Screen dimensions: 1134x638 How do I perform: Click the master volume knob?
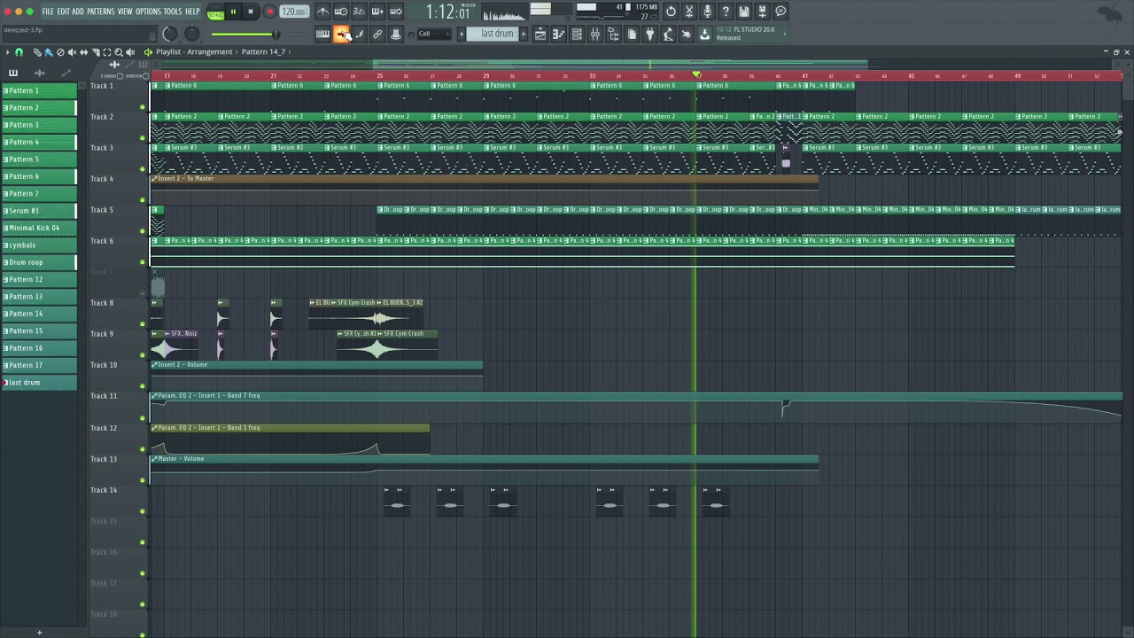click(x=170, y=34)
